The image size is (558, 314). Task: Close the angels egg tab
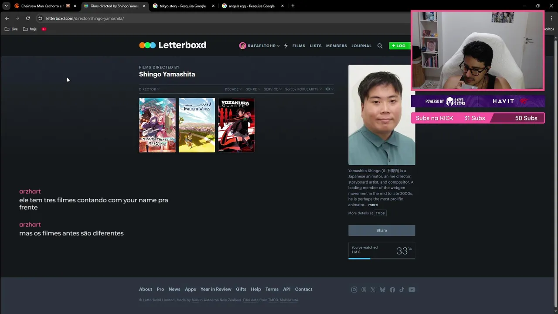[x=282, y=6]
